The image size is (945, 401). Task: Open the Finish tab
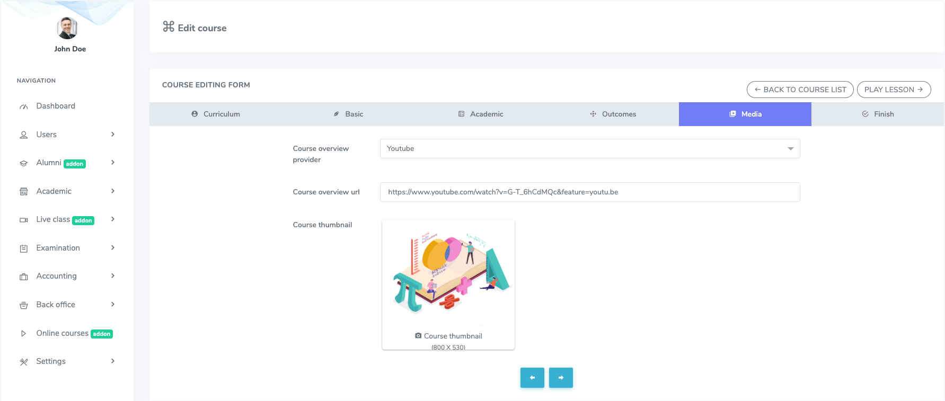tap(878, 114)
